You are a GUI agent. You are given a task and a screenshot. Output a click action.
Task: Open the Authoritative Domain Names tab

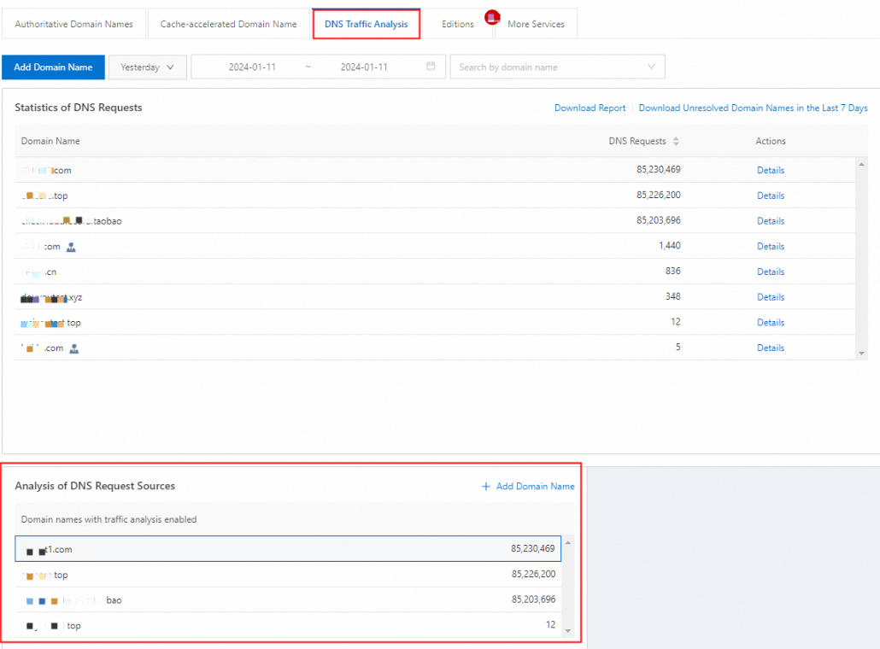pyautogui.click(x=73, y=24)
